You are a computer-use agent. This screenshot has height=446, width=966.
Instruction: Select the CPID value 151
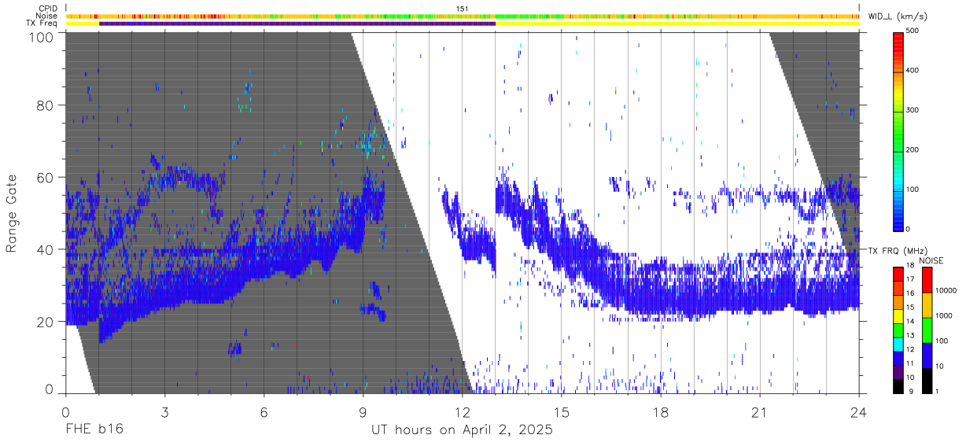463,9
